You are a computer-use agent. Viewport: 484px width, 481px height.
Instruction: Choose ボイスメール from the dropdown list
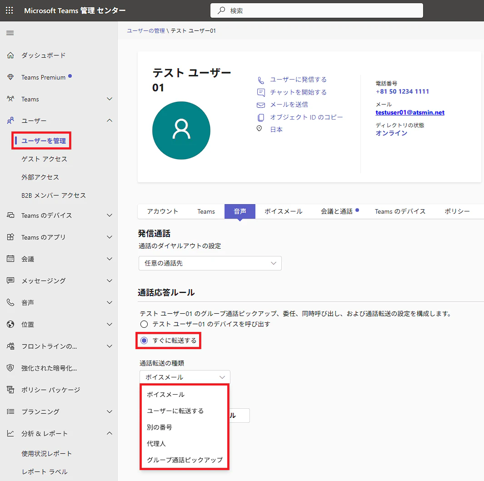tap(184, 395)
